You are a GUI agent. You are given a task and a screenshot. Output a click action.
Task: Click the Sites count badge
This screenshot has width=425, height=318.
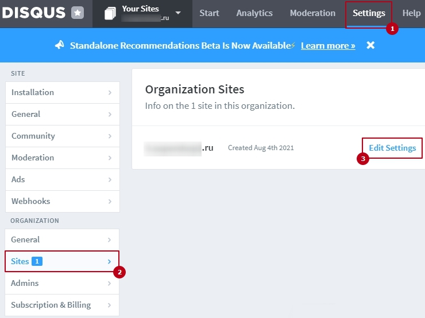pos(37,261)
